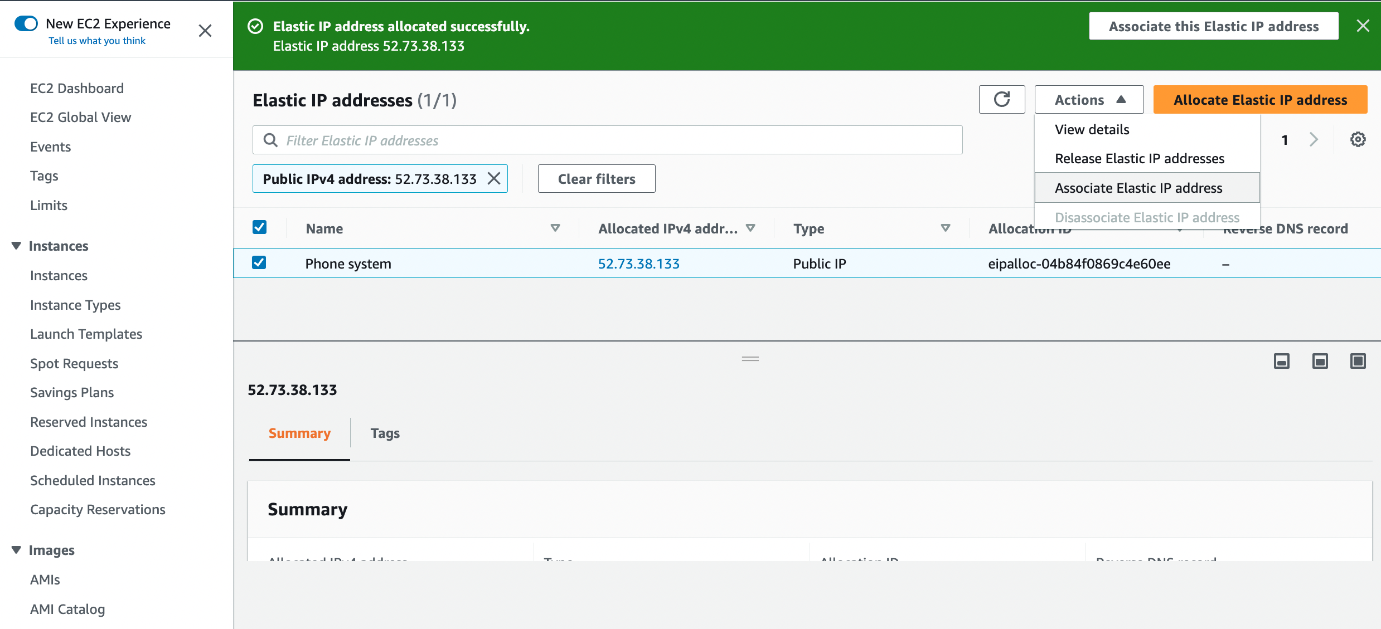Switch to the Summary tab
The width and height of the screenshot is (1381, 629).
pyautogui.click(x=299, y=433)
